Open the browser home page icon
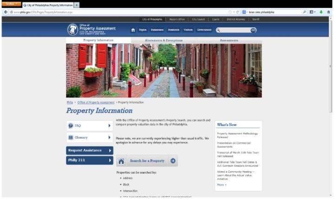Screen dimensions: 334x199 tap(329, 12)
